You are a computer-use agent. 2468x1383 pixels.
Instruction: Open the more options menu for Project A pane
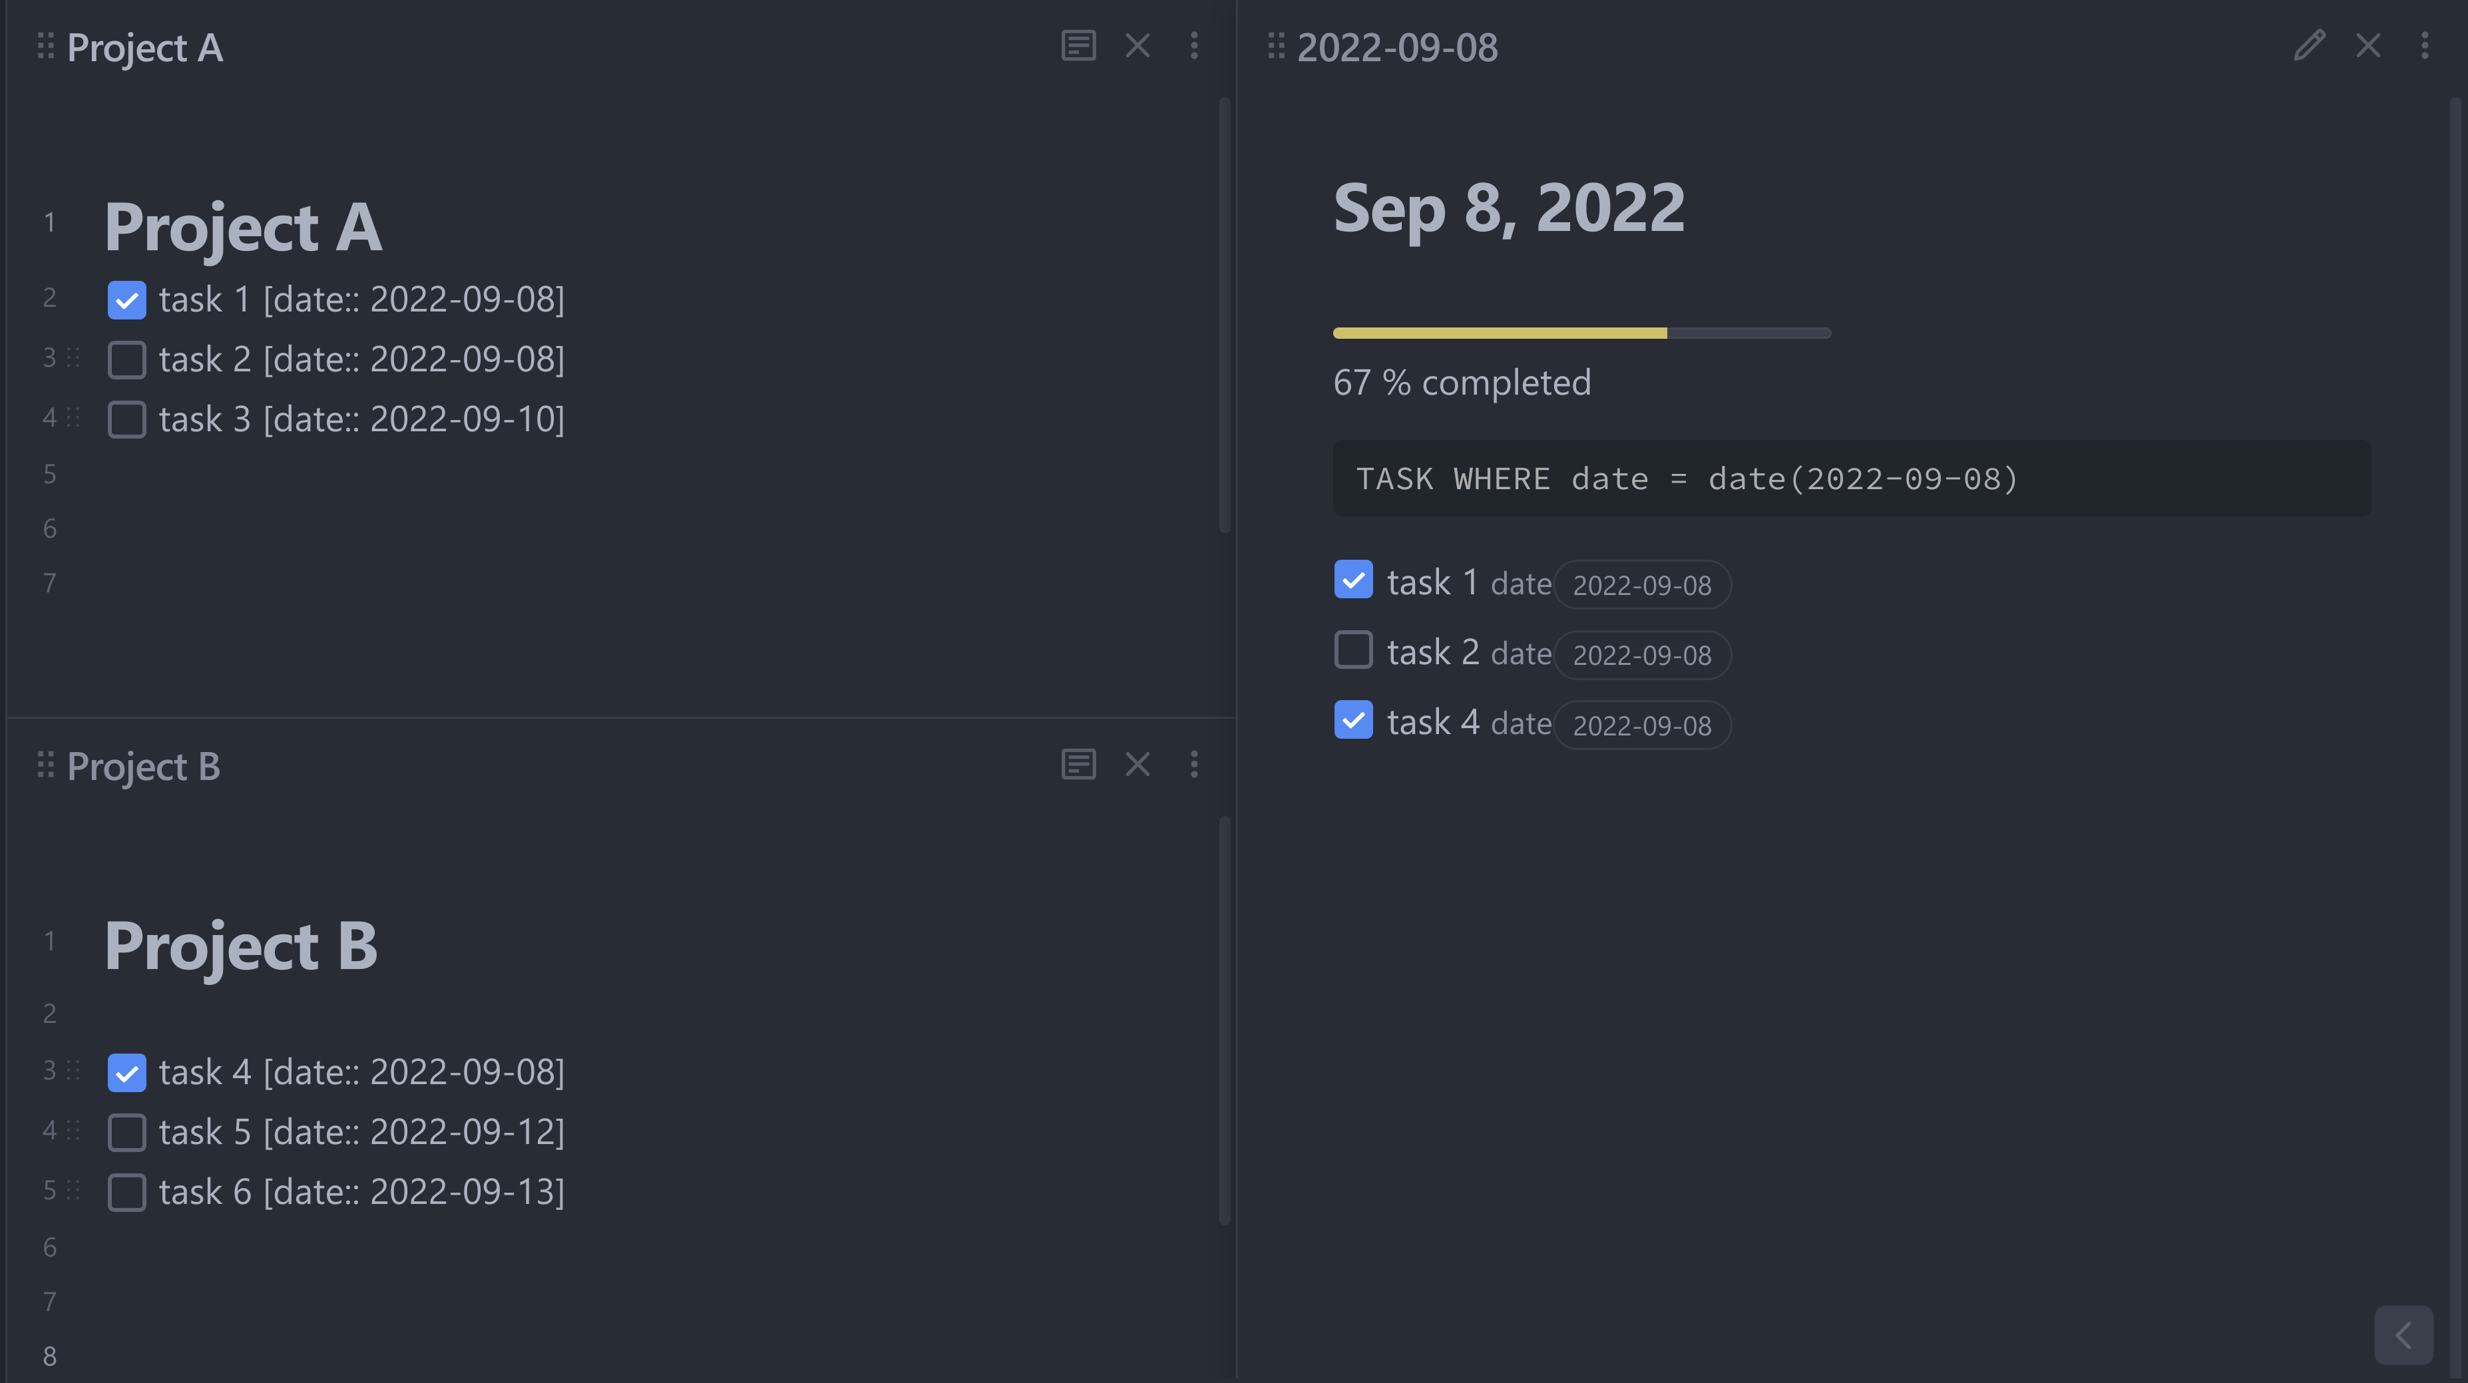click(x=1194, y=45)
